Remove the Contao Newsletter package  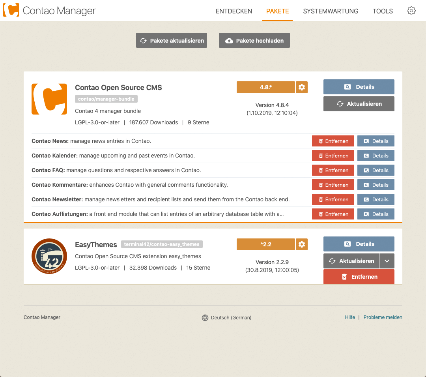pos(333,199)
